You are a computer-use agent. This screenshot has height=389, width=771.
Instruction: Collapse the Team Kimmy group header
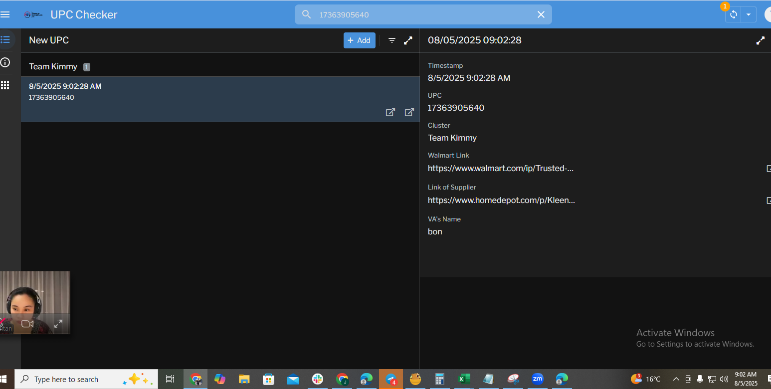[x=53, y=66]
